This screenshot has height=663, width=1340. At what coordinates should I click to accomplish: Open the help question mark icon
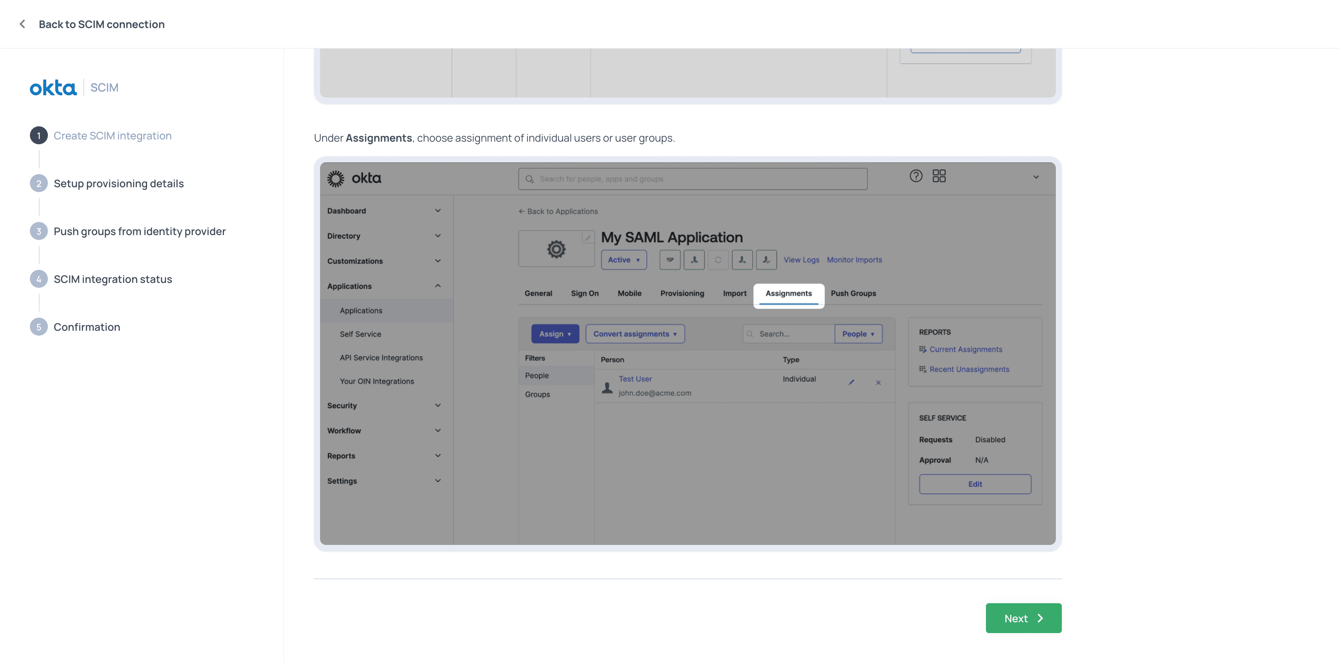coord(916,176)
